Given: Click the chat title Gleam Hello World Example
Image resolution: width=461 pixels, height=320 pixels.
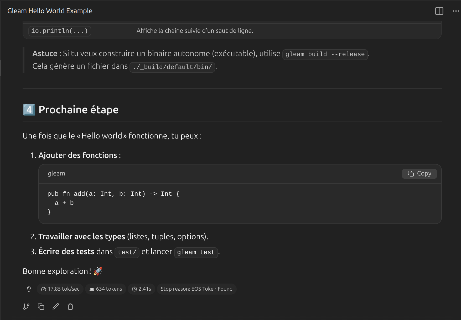Looking at the screenshot, I should click(x=50, y=11).
